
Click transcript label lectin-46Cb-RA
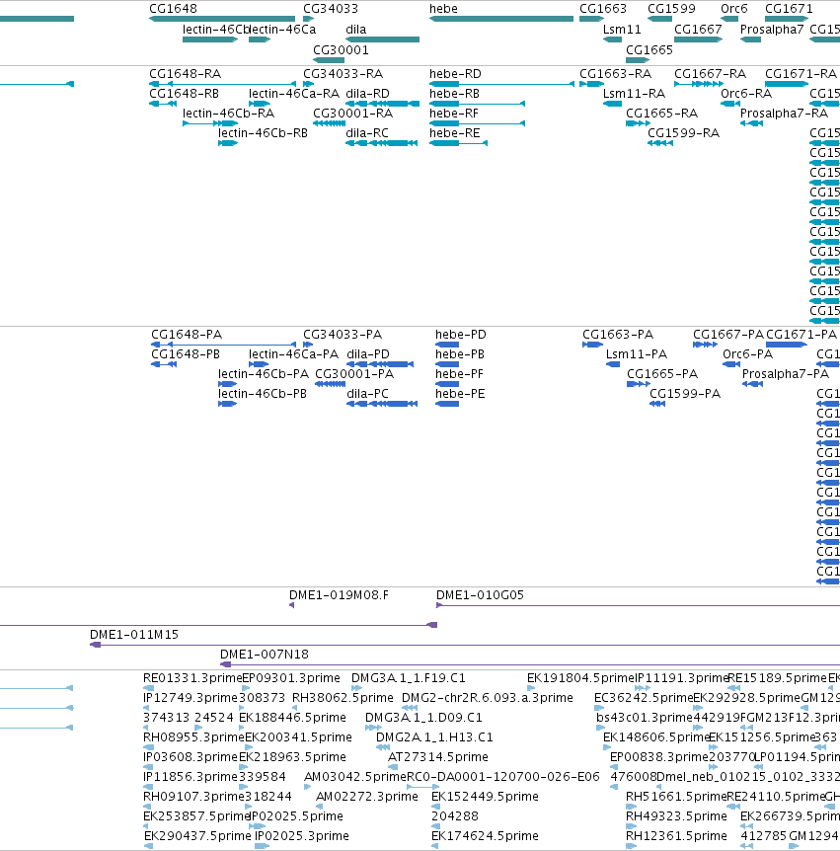pyautogui.click(x=228, y=114)
